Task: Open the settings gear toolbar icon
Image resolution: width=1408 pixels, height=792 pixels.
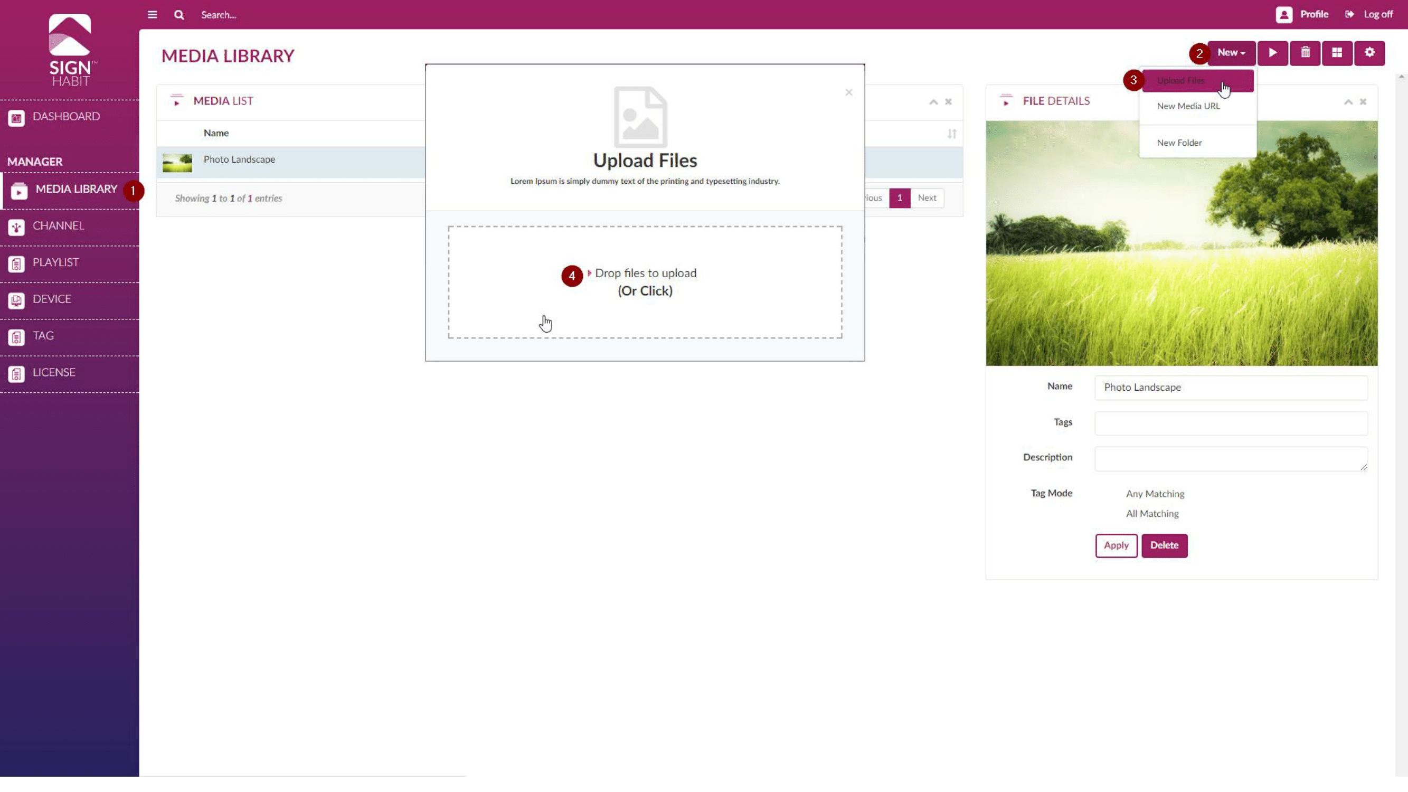Action: [x=1369, y=53]
